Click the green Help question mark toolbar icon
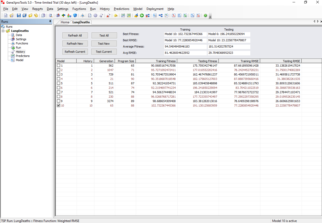 pos(205,16)
